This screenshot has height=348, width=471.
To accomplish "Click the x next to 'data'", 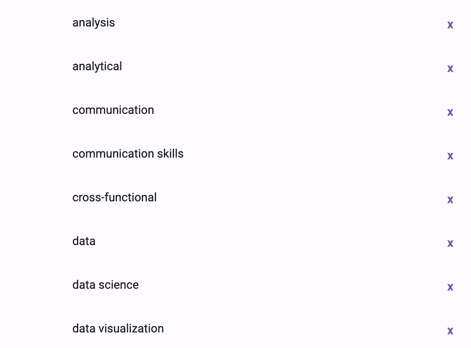I will (x=450, y=243).
